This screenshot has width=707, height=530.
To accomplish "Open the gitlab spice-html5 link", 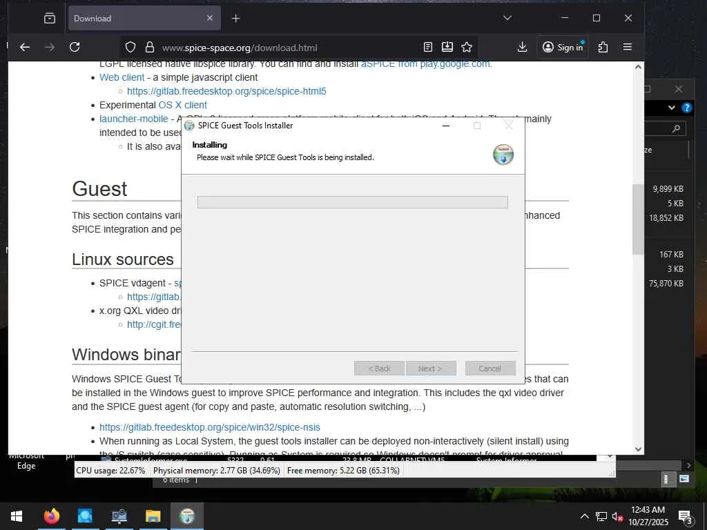I will (226, 92).
